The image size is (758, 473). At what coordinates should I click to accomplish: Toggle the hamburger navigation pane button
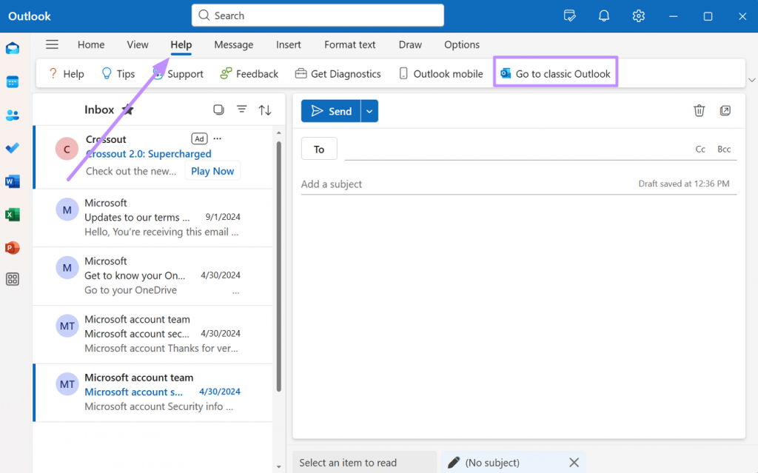pos(53,44)
